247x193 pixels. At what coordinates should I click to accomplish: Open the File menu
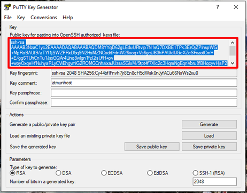pos(8,18)
